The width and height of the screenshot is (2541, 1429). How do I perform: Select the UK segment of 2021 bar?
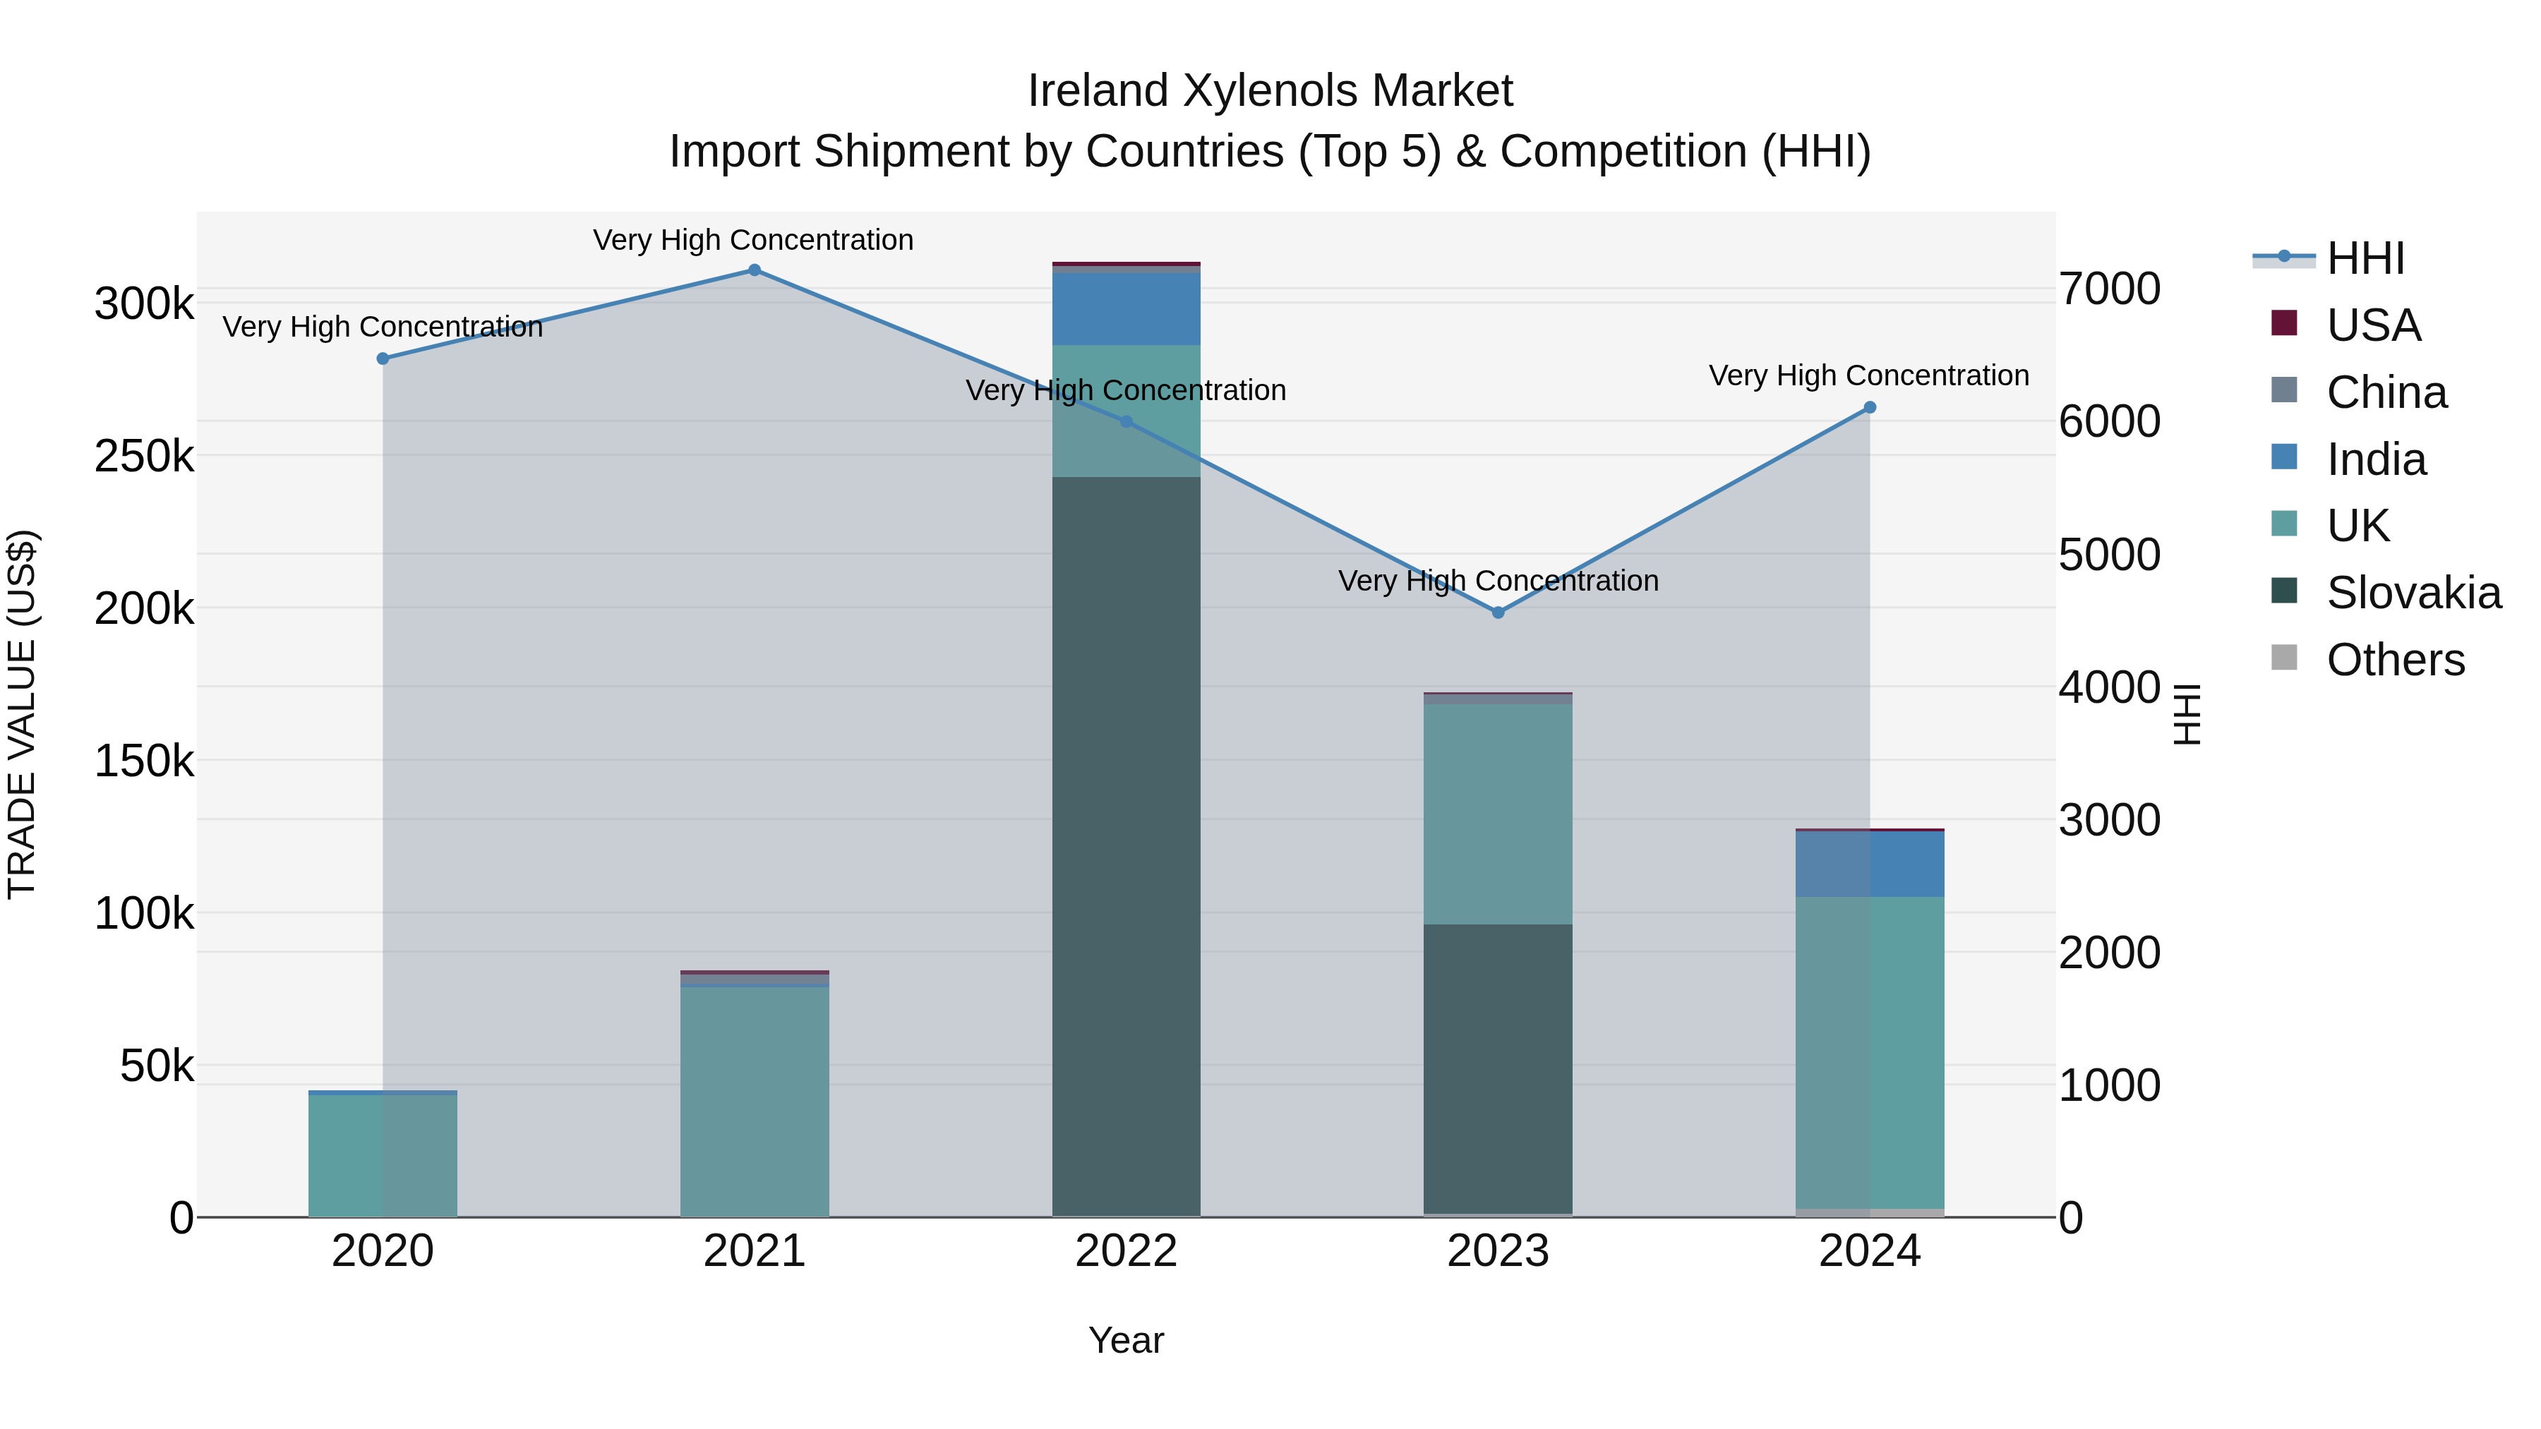pos(755,1102)
